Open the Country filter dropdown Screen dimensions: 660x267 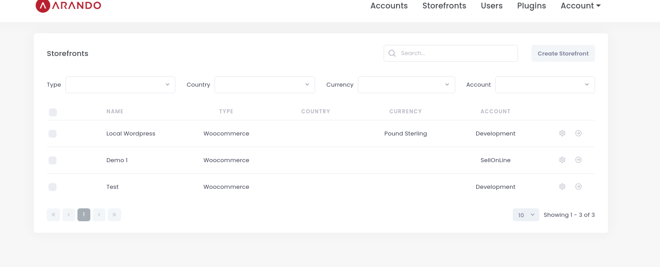[264, 85]
